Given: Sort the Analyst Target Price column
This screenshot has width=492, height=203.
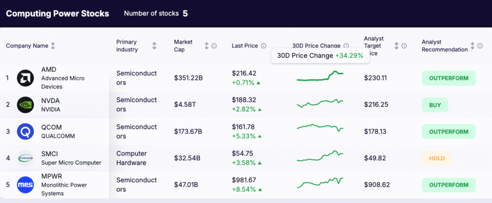Looking at the screenshot, I should [x=396, y=46].
